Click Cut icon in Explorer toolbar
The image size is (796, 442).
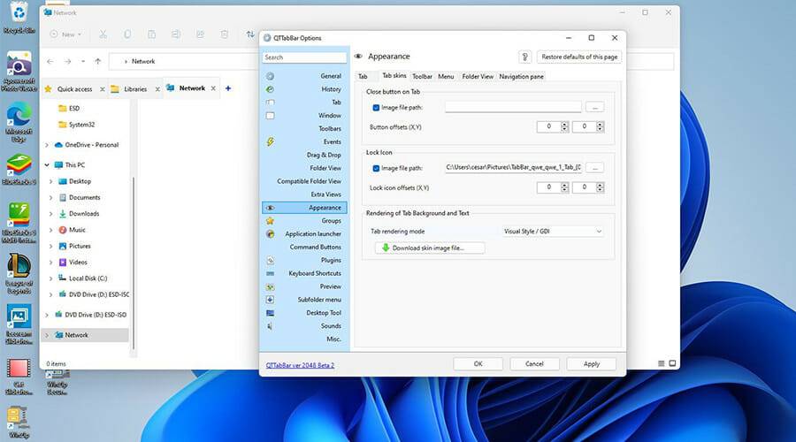tap(103, 34)
